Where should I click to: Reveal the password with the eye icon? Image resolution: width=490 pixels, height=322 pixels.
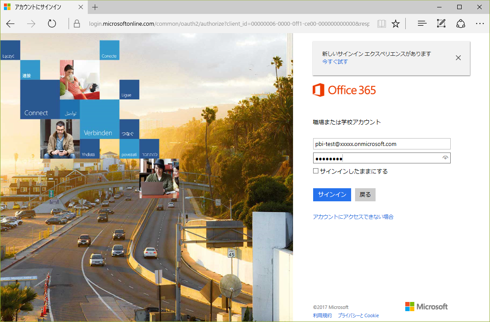pos(445,158)
